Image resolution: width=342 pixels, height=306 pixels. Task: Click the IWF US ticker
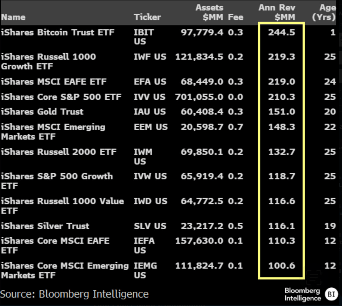click(150, 57)
